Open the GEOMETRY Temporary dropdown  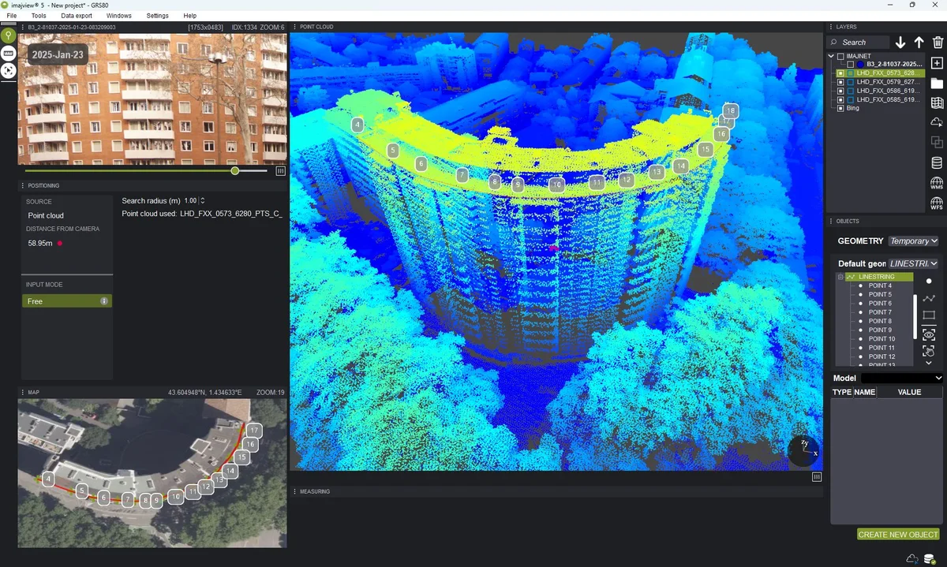point(914,241)
